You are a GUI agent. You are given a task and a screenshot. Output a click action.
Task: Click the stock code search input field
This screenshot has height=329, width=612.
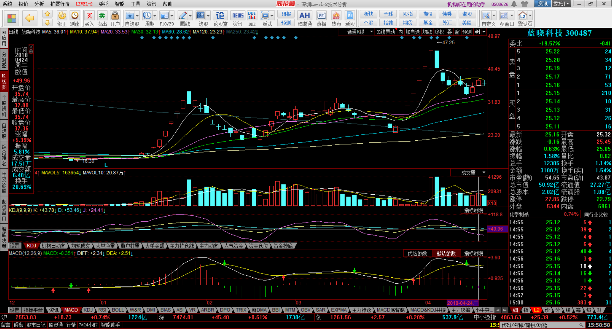[x=543, y=325]
